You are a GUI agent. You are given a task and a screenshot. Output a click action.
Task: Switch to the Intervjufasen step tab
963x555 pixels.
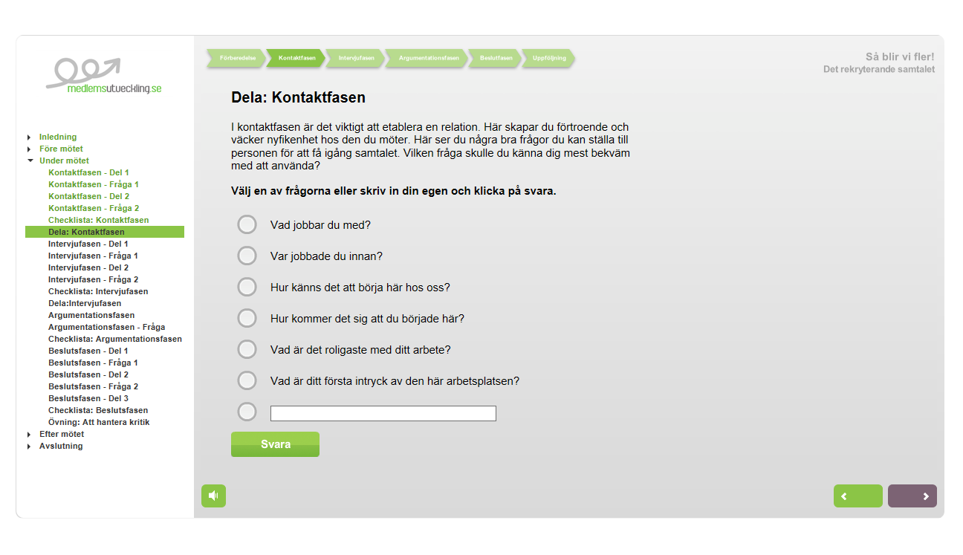pyautogui.click(x=354, y=58)
